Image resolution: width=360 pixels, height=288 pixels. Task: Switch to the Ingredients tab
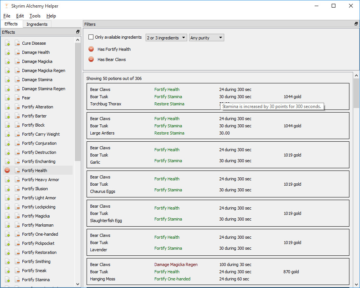pos(37,24)
